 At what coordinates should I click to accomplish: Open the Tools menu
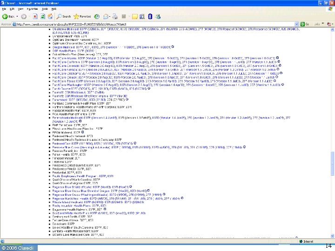point(45,9)
